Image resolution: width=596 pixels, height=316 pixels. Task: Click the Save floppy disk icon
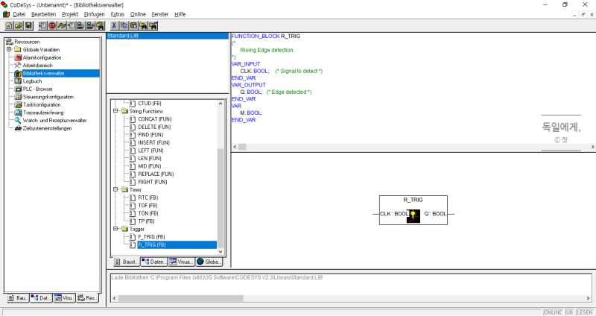(28, 25)
